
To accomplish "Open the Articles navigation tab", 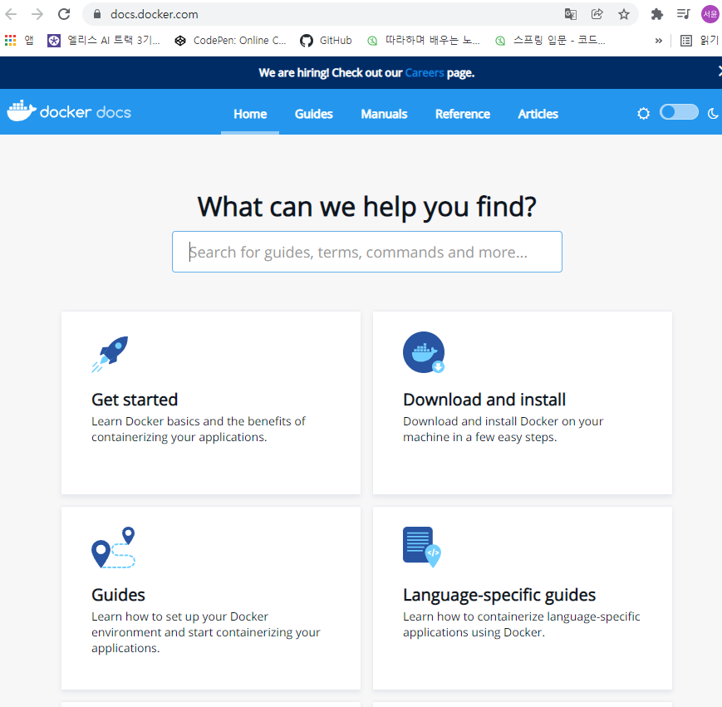I will [x=538, y=114].
